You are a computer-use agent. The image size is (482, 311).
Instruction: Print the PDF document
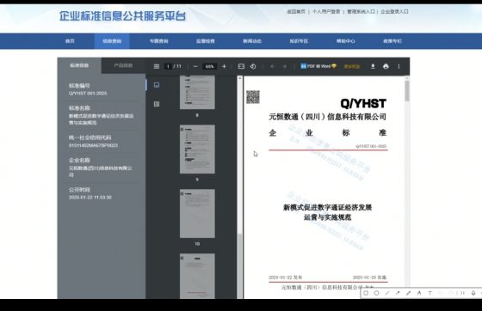coord(386,66)
